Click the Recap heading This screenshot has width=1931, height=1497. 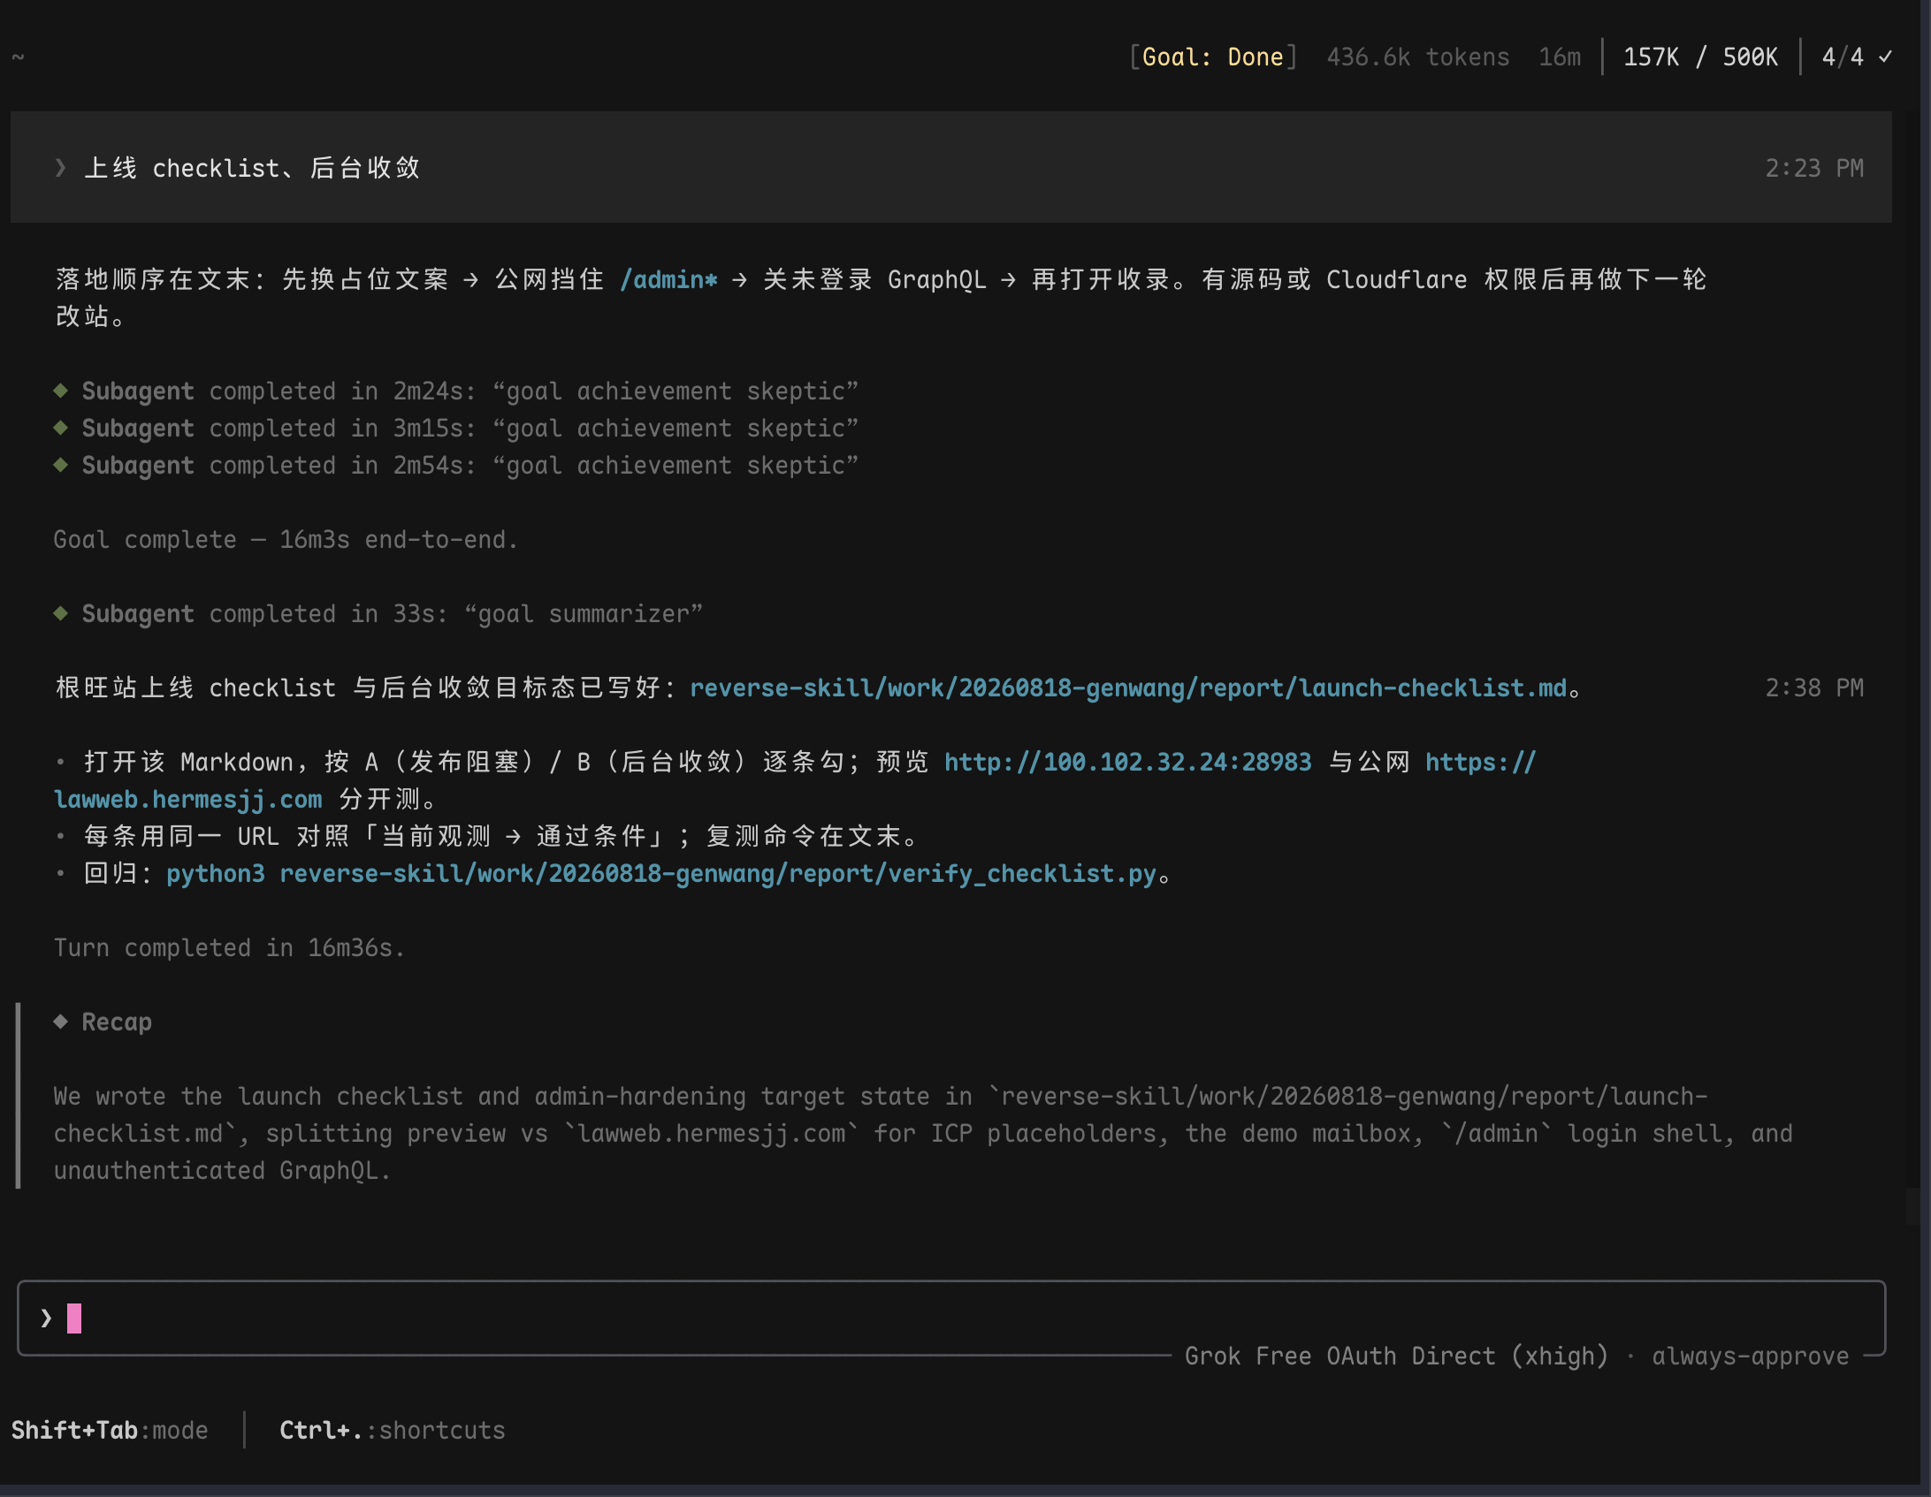pyautogui.click(x=117, y=1022)
